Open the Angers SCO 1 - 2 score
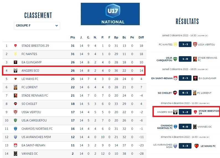The image size is (220, 158). 185,112
